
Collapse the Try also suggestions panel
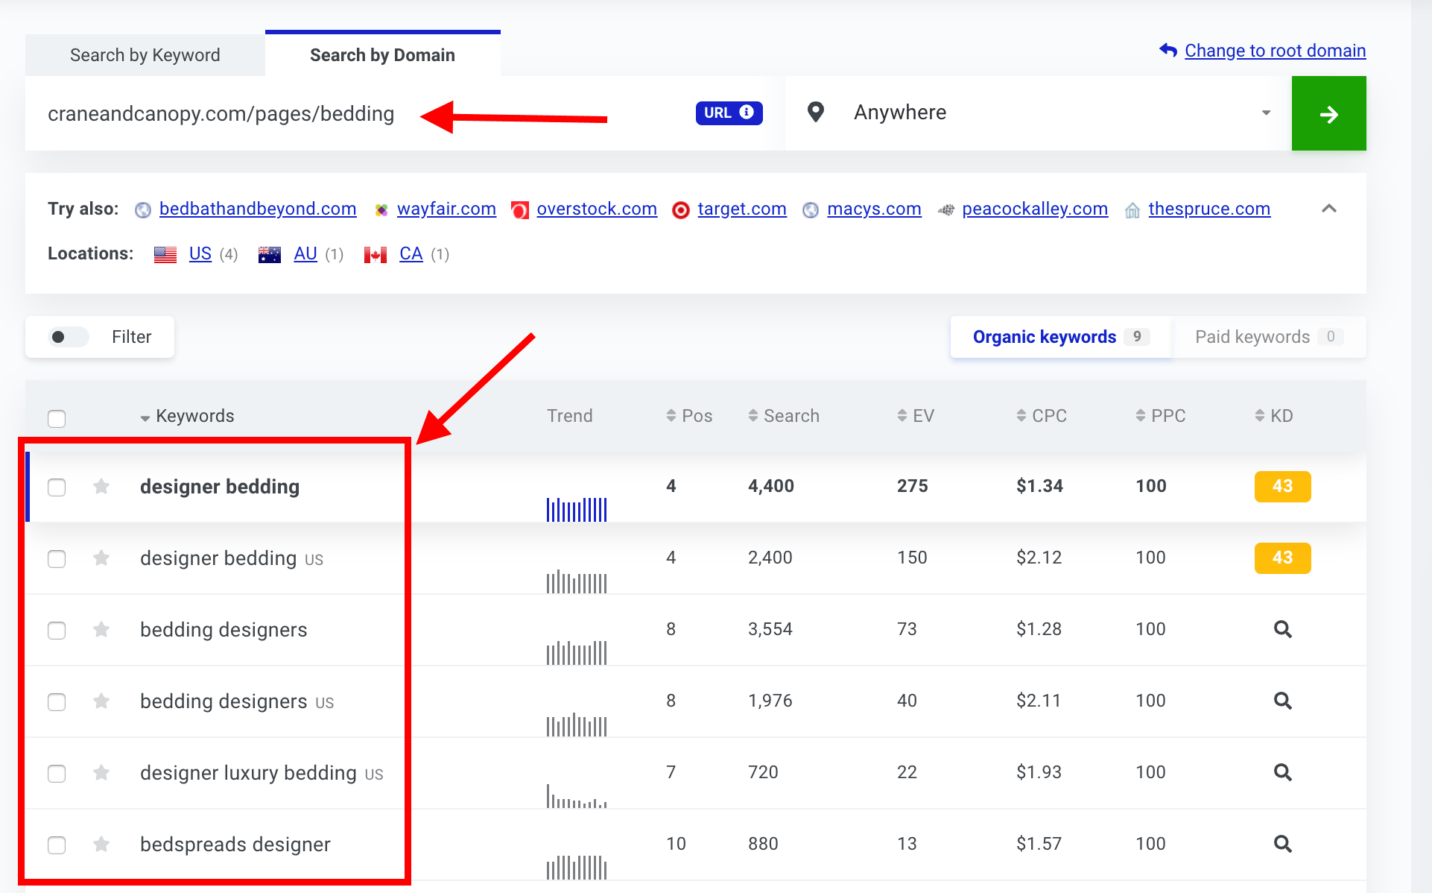tap(1329, 209)
